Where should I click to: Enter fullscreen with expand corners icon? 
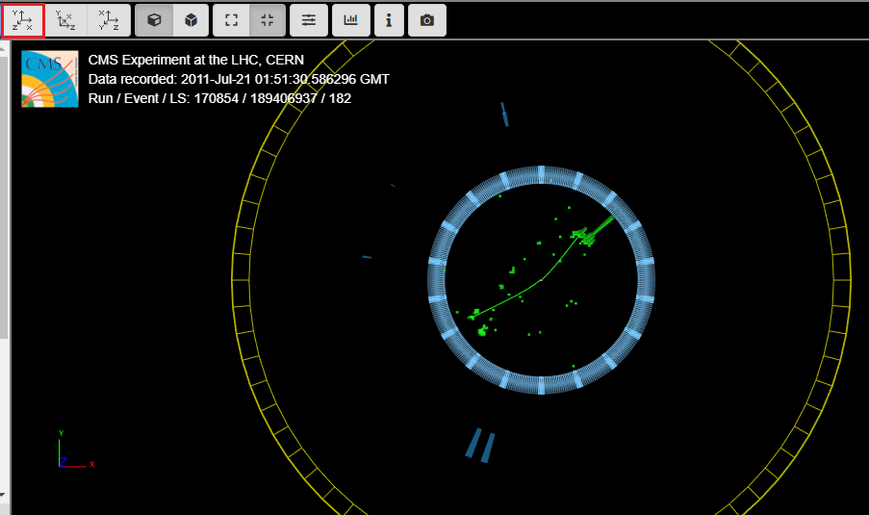pyautogui.click(x=231, y=21)
